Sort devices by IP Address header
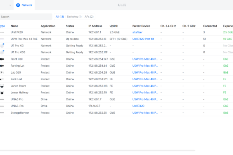This screenshot has height=155, width=233. point(95,26)
